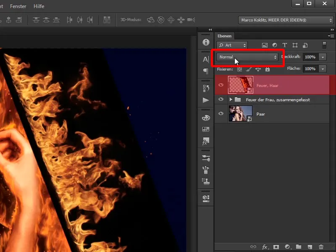Image resolution: width=336 pixels, height=252 pixels.
Task: Open the workspace dropdown Marco Kolditz
Action: pos(286,20)
